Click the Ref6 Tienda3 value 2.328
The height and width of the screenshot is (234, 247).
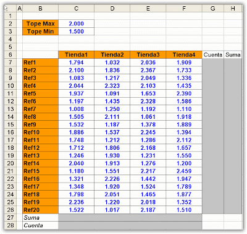click(148, 102)
